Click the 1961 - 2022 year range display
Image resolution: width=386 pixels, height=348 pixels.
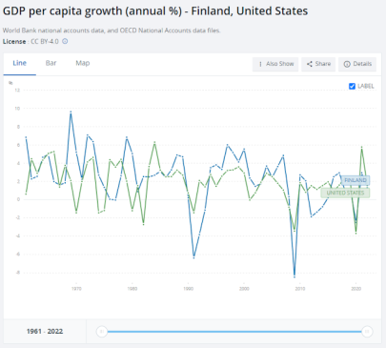pyautogui.click(x=45, y=332)
